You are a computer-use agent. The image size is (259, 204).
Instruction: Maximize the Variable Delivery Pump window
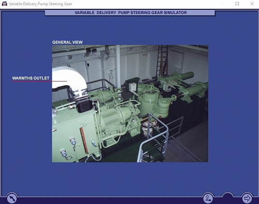coord(237,4)
